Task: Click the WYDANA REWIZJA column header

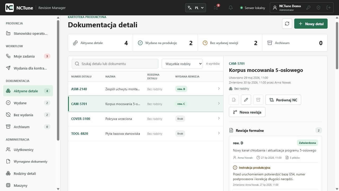Action: [x=187, y=76]
